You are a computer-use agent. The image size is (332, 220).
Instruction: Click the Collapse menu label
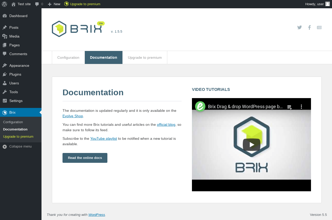pos(20,146)
